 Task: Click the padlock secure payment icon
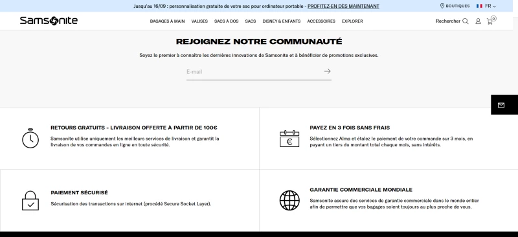pyautogui.click(x=30, y=201)
